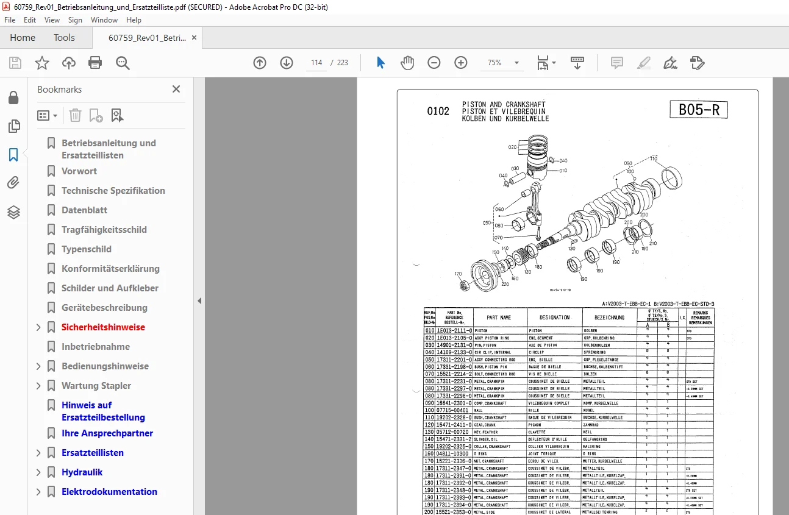789x515 pixels.
Task: Click the Save file icon
Action: pos(15,63)
